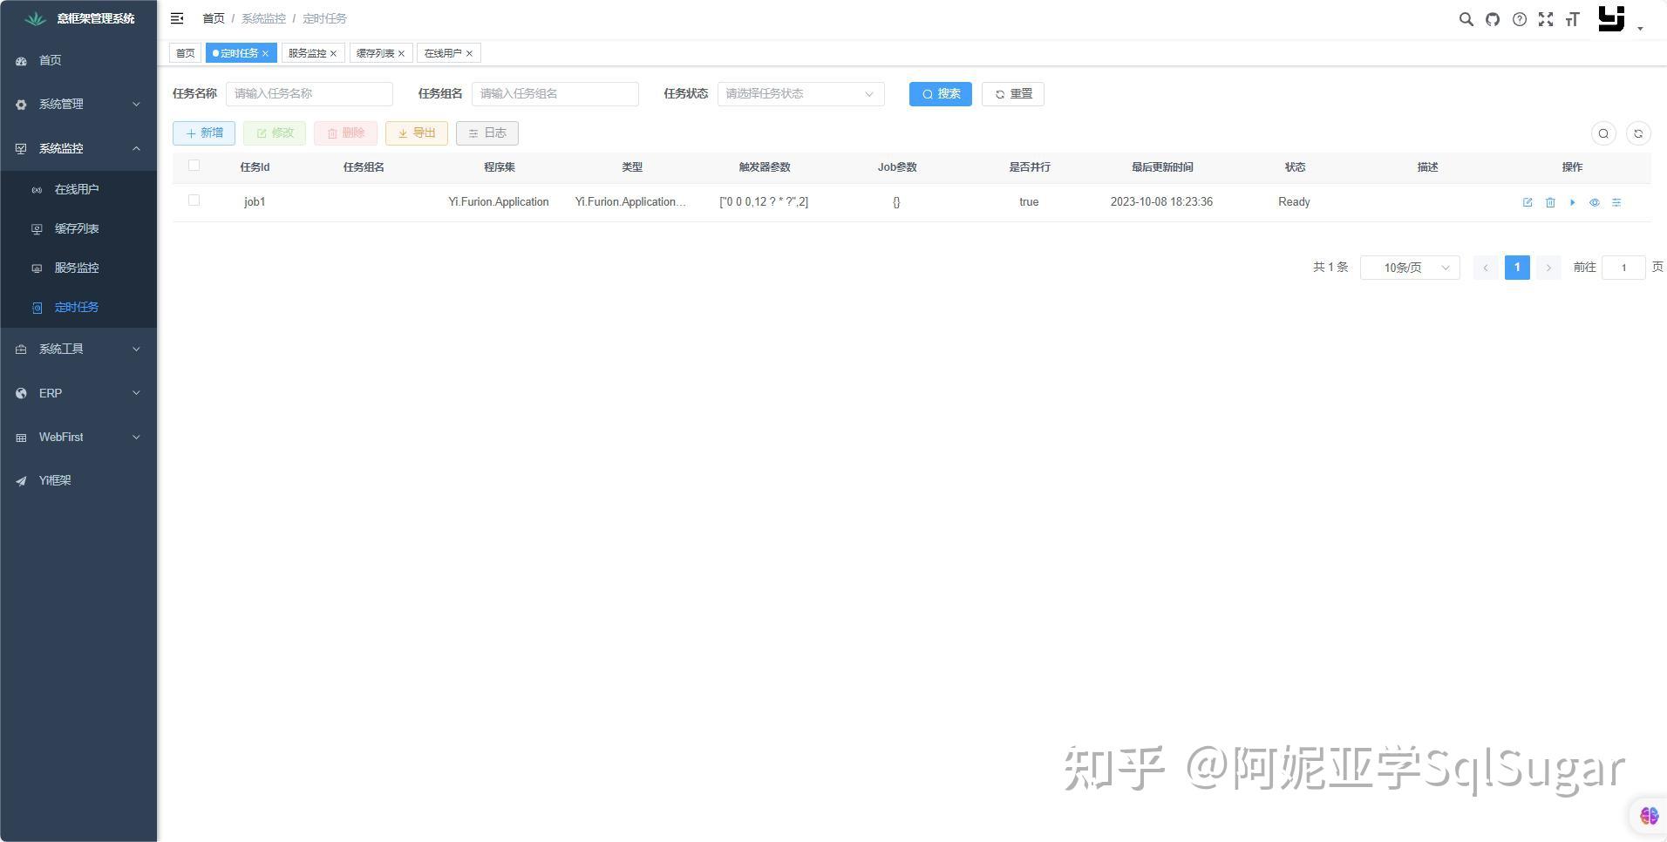Switch to the 服务监控 tab
1667x842 pixels.
[307, 52]
